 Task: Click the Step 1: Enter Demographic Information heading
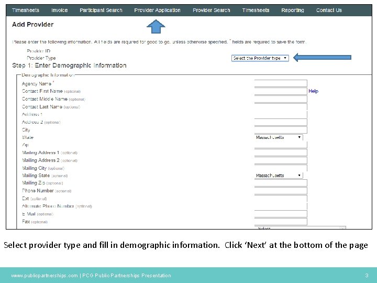69,66
